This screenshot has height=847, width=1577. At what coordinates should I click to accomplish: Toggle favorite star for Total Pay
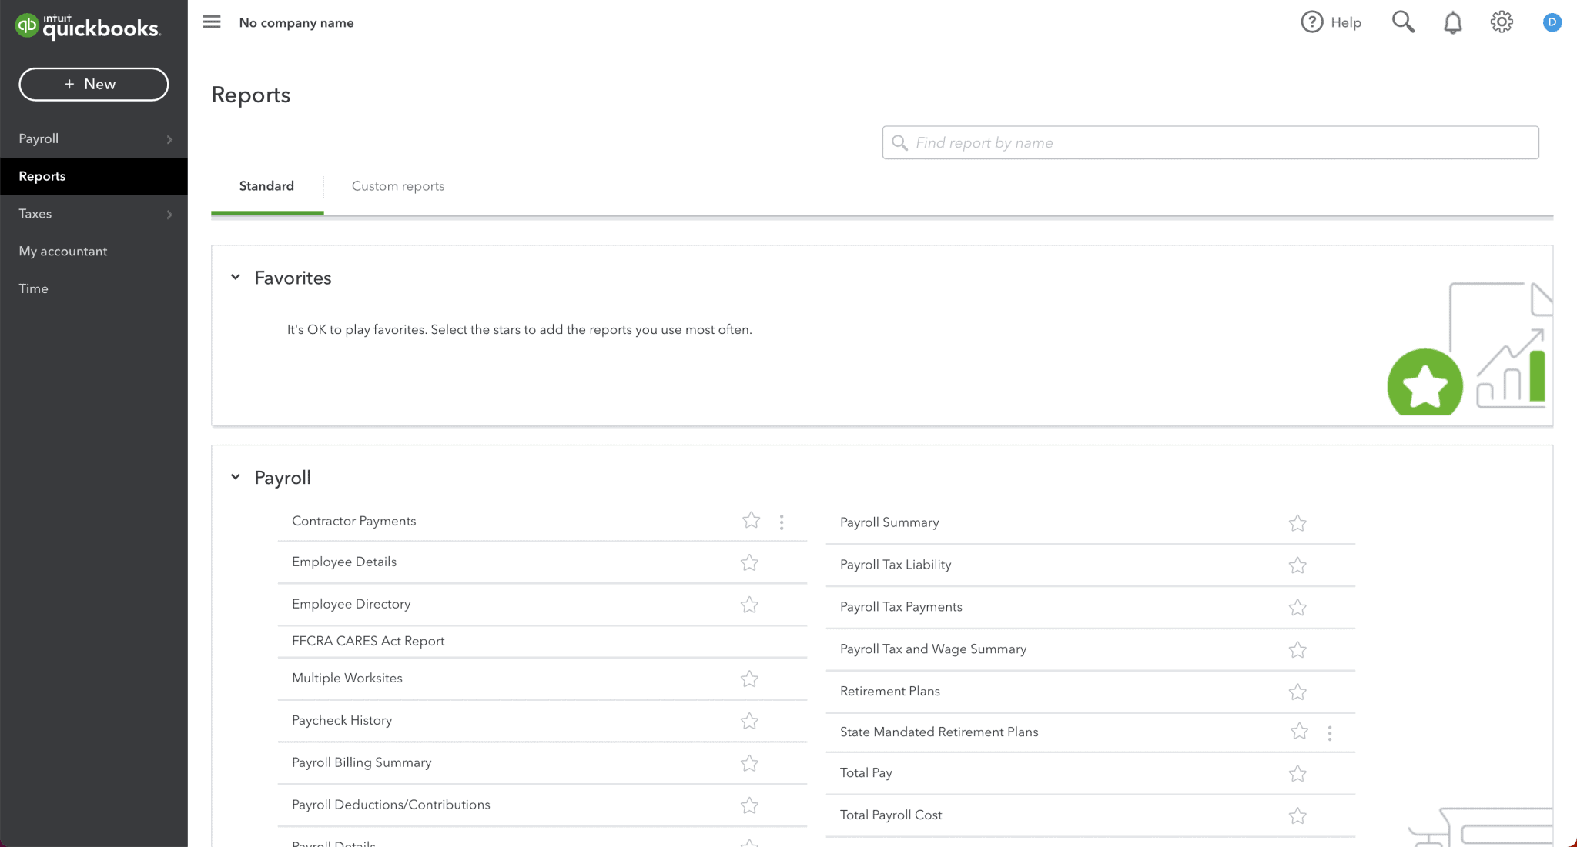(1297, 773)
